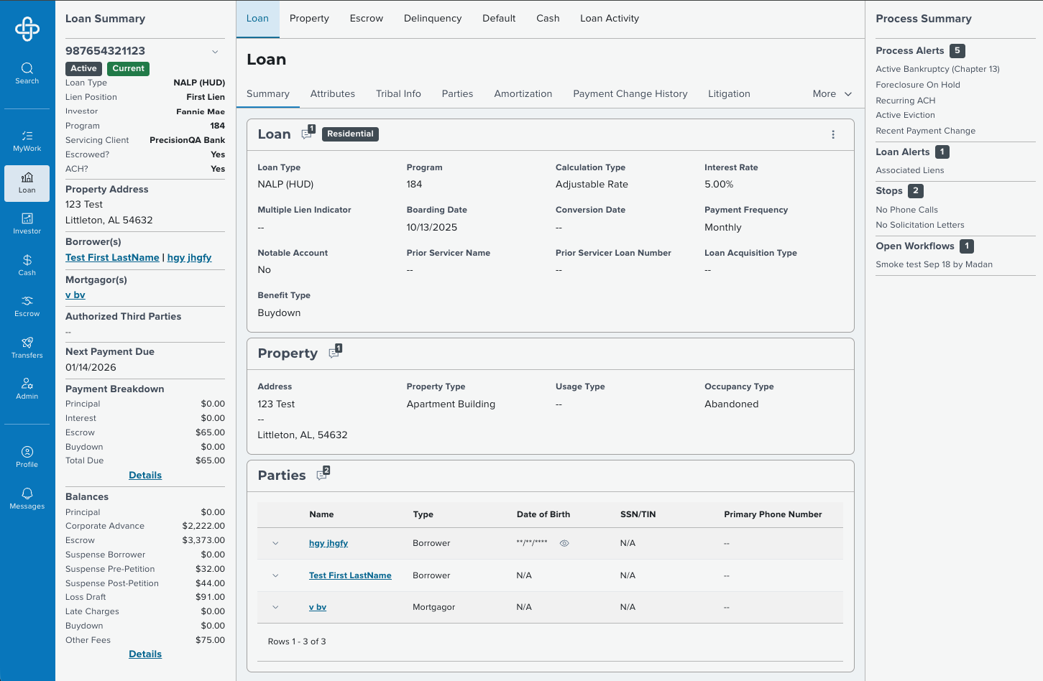Open the Parties card comments icon
Viewport: 1043px width, 681px height.
[x=323, y=474]
